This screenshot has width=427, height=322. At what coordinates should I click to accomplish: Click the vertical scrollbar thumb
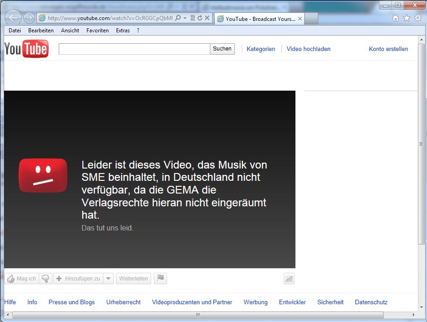click(421, 144)
